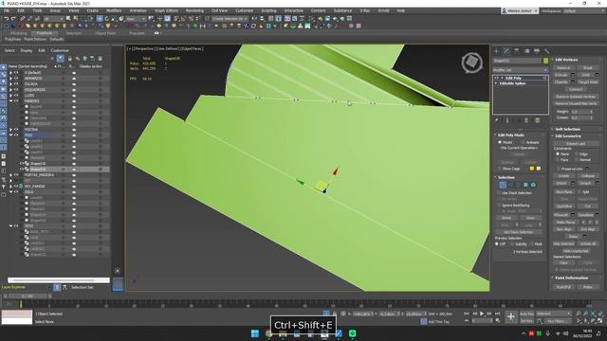607x341 pixels.
Task: Click the Target Weld button
Action: coord(588,82)
